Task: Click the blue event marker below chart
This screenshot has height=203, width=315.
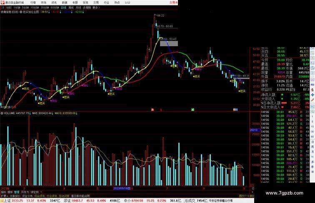Action: [x=235, y=110]
